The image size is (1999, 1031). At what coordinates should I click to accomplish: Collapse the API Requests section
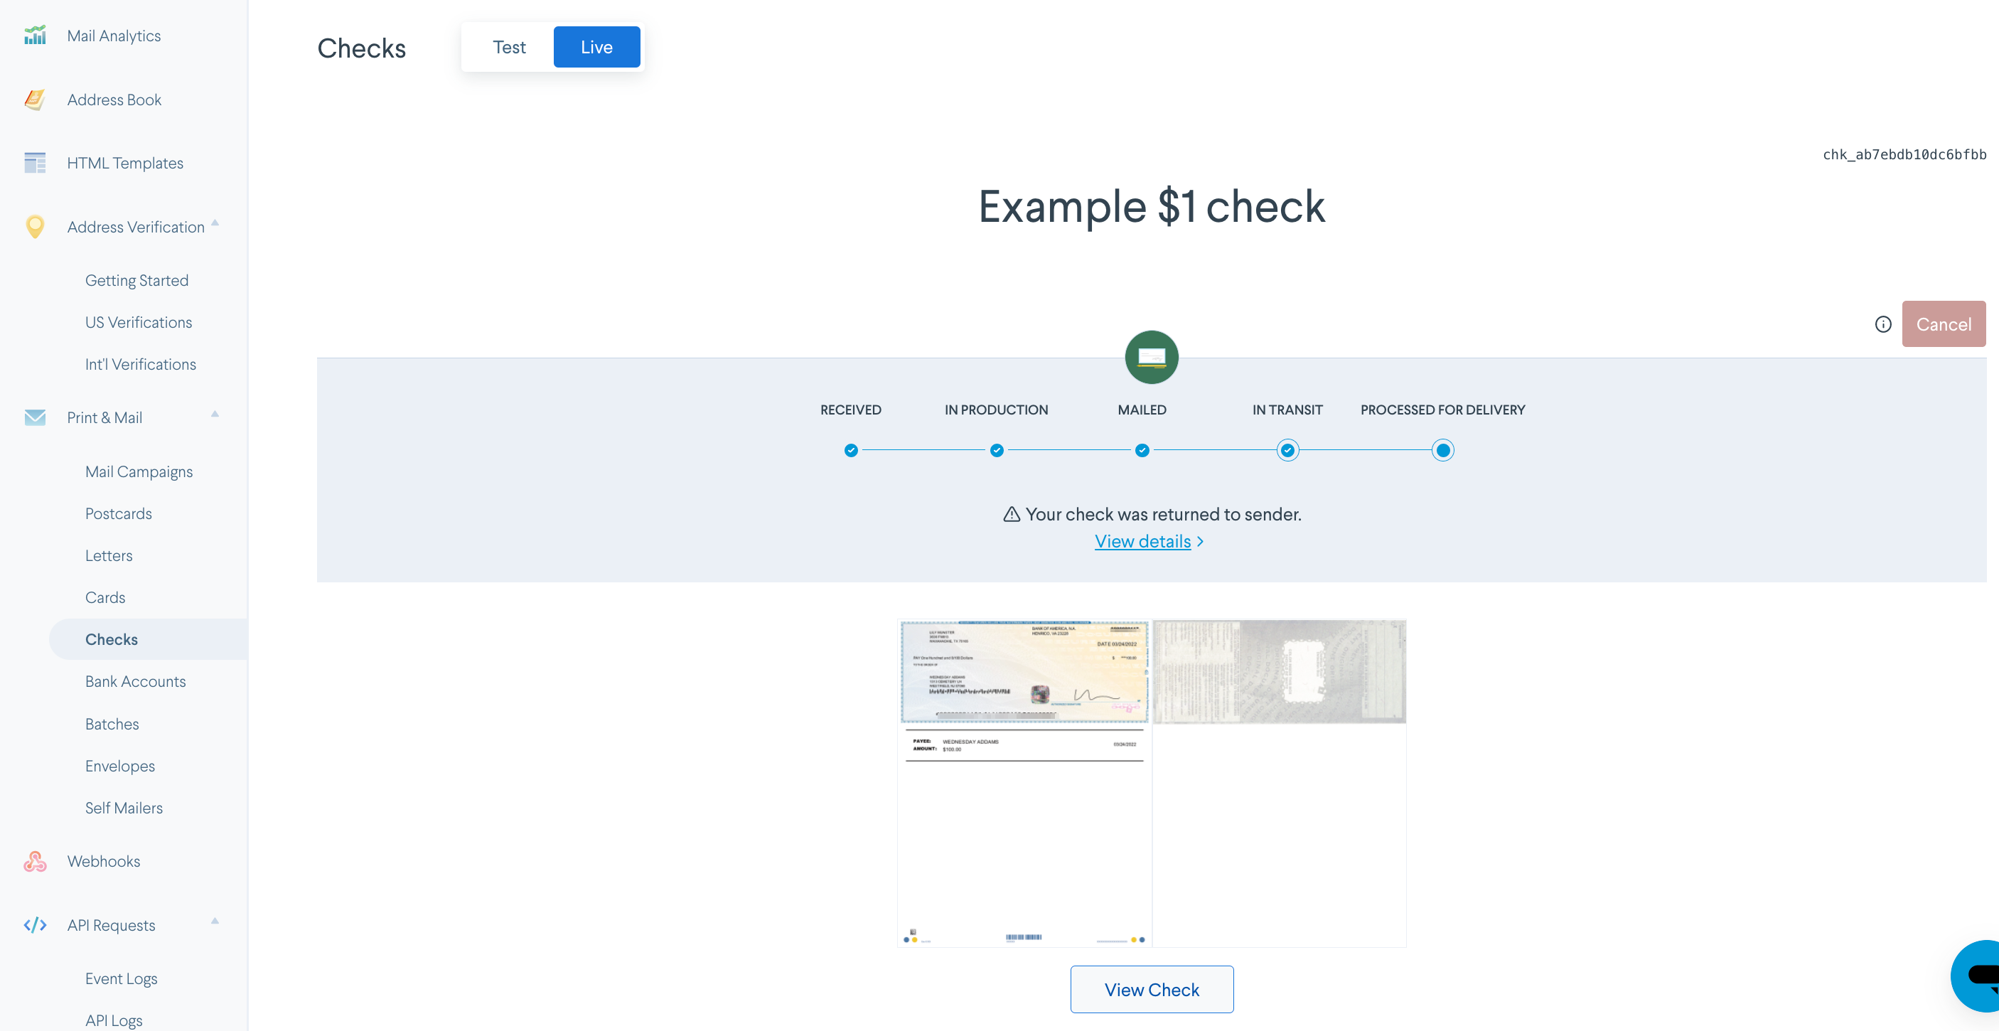[x=215, y=921]
